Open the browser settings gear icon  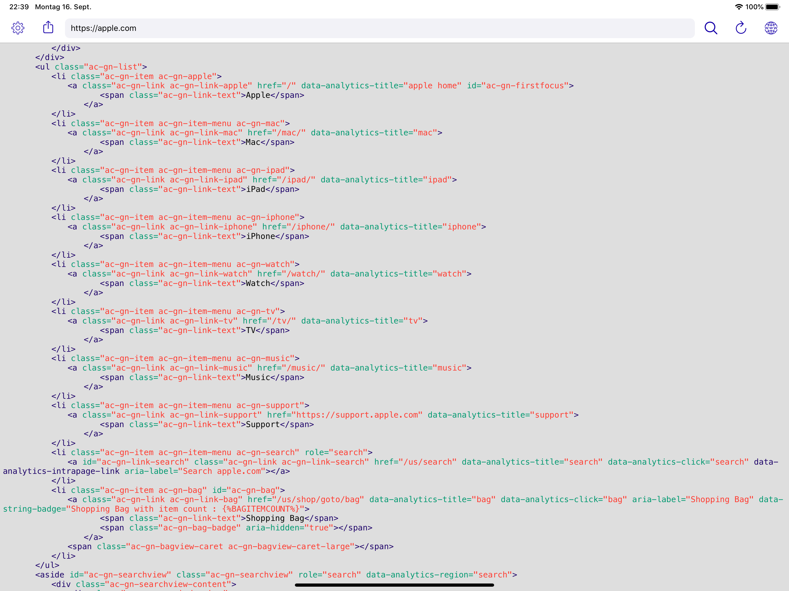point(18,28)
